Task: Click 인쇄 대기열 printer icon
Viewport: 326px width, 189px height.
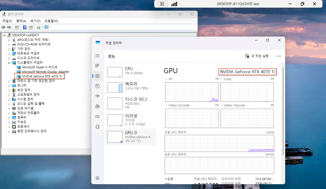Action: 14,108
